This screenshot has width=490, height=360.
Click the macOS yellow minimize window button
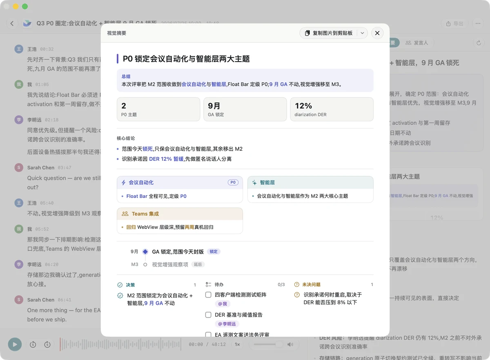tap(16, 7)
